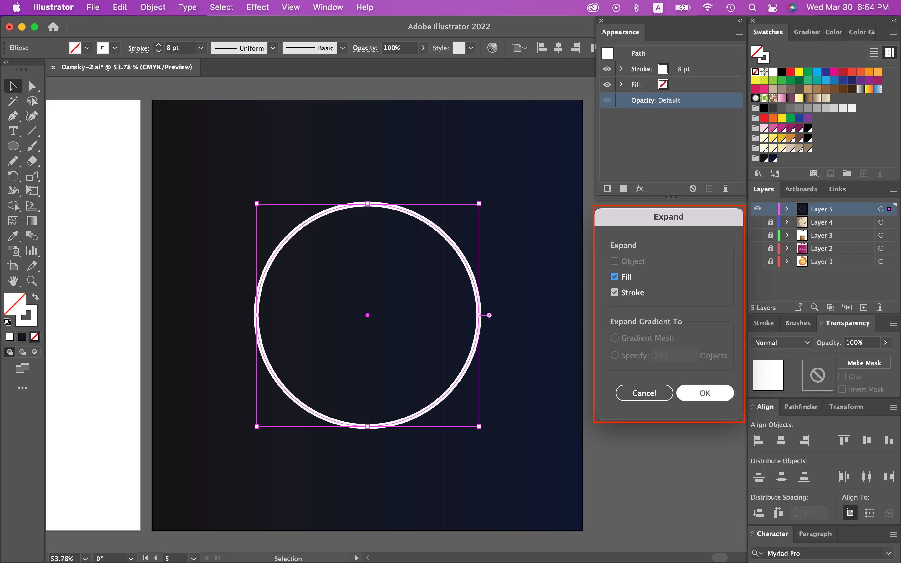Uncheck the Fill checkbox in Expand dialog
The width and height of the screenshot is (901, 563).
[614, 277]
